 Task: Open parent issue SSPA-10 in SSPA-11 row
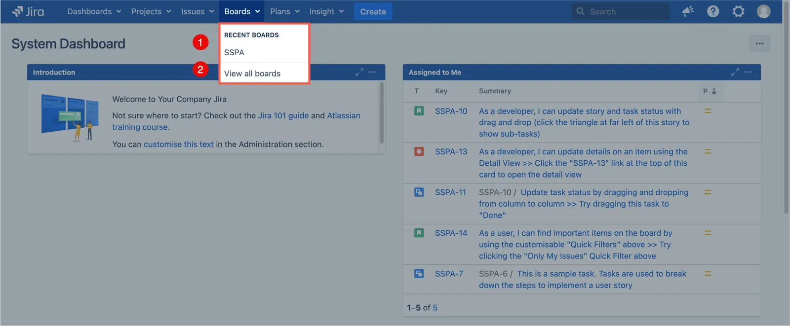point(495,192)
